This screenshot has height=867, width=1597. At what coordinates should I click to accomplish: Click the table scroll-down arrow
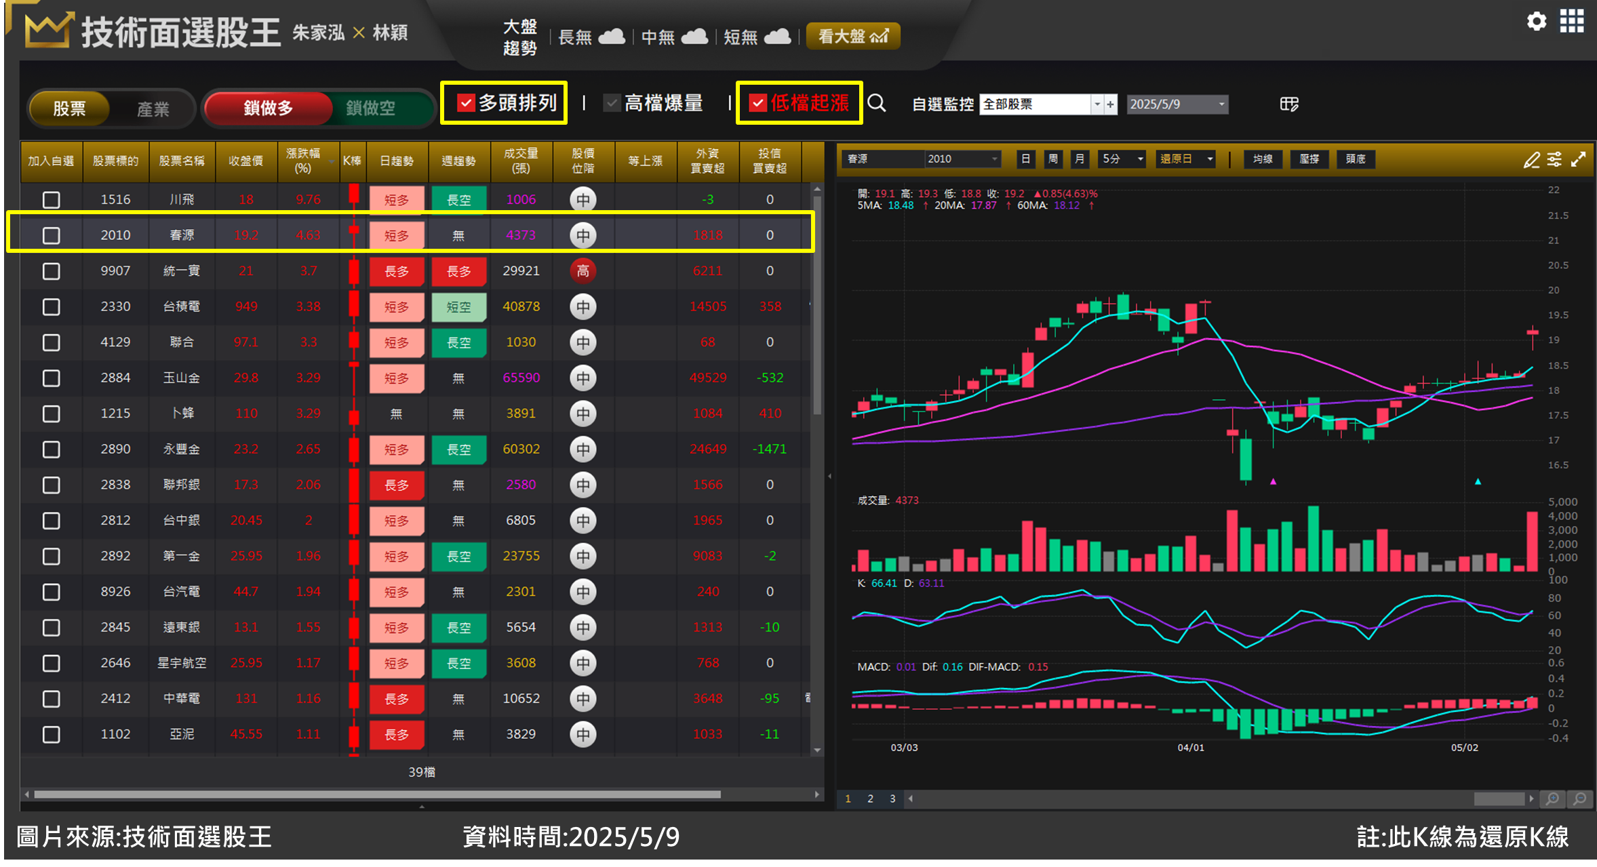(x=817, y=750)
